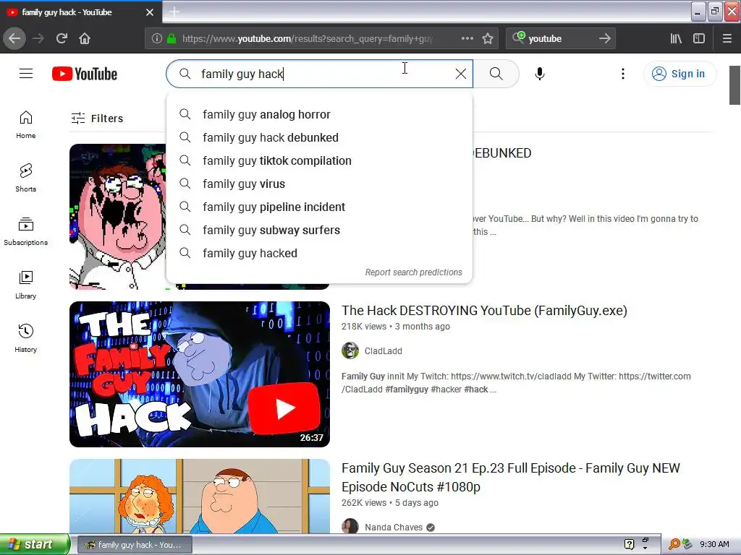Show site information icon in address bar
The width and height of the screenshot is (741, 555).
pyautogui.click(x=157, y=39)
